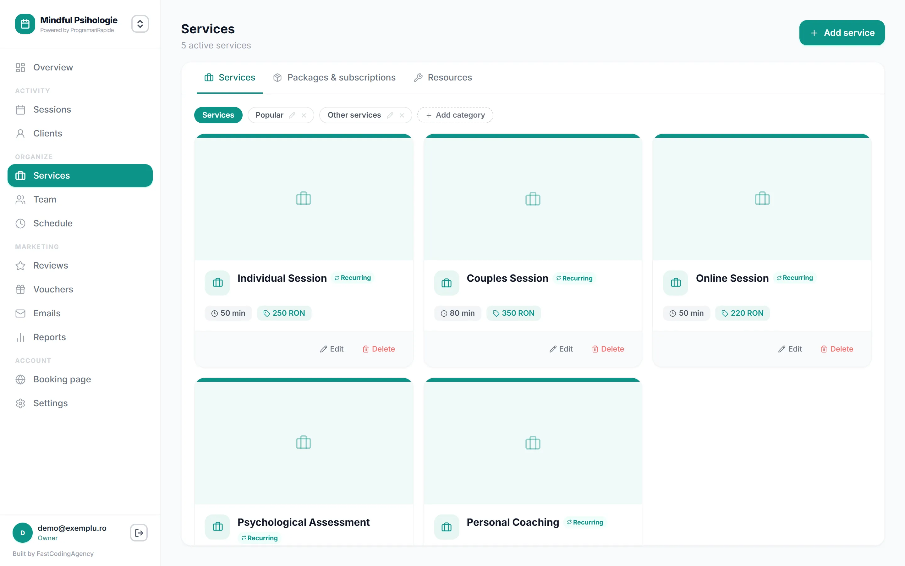Remove the Popular category with the X icon
The width and height of the screenshot is (905, 566).
tap(304, 115)
